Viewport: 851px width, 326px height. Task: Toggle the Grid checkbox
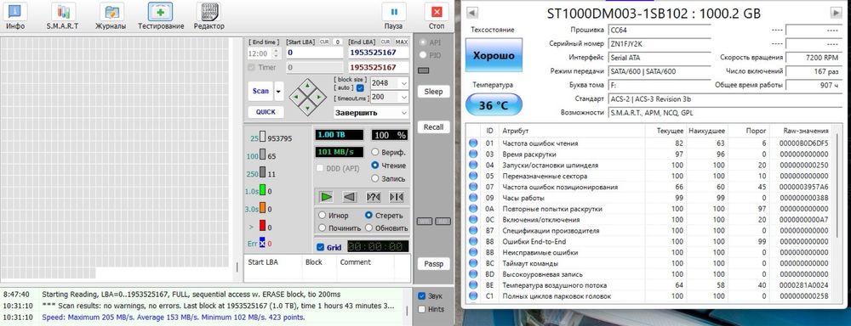pyautogui.click(x=320, y=248)
